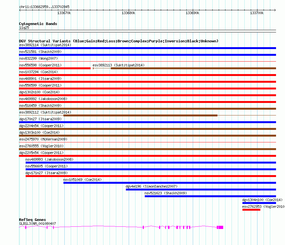285x245 pixels.
Task: Click dgv170n27 (Itsara2009) label
Action: [40, 119]
